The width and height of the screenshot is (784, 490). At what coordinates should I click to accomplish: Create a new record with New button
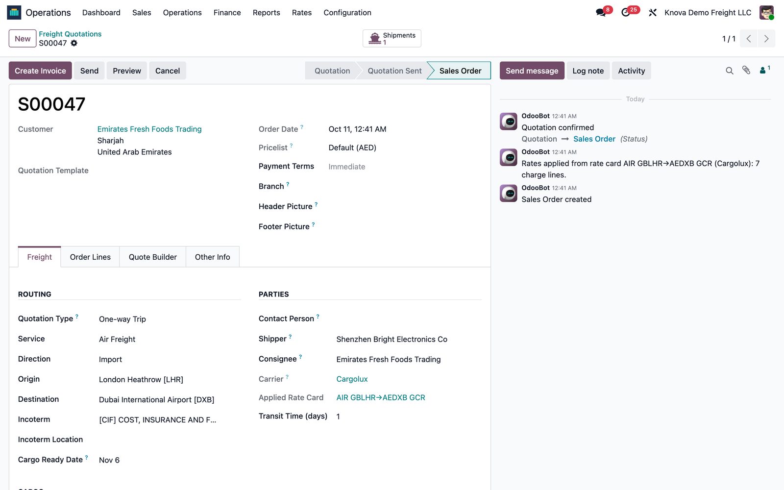click(23, 39)
